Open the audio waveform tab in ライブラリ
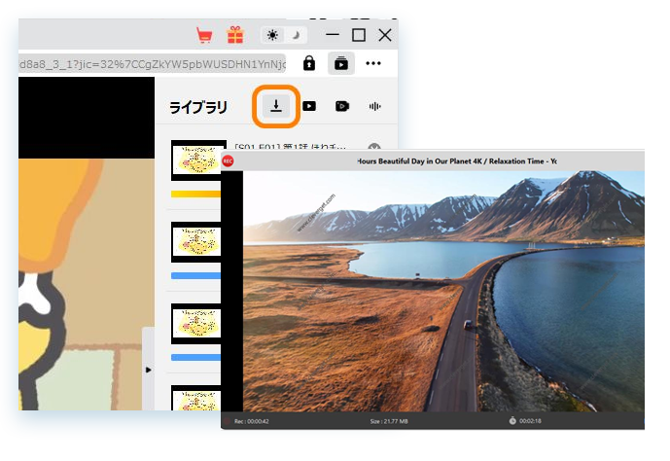This screenshot has height=461, width=670. (374, 106)
